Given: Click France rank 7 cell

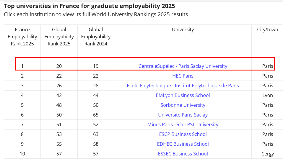Looking at the screenshot, I should tap(22, 124).
